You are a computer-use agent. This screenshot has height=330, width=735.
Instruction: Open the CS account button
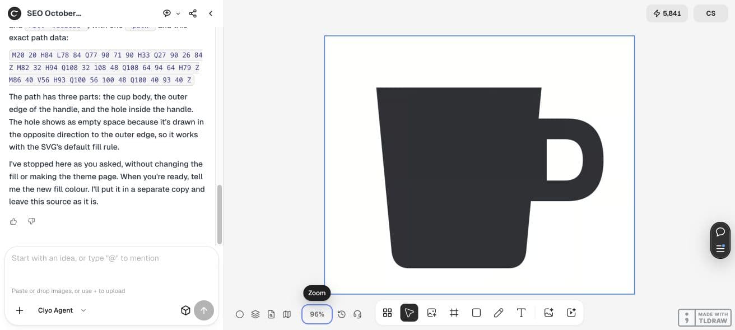click(x=710, y=13)
